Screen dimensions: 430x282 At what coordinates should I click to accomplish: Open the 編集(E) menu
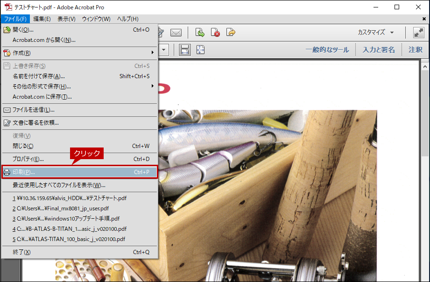[42, 19]
